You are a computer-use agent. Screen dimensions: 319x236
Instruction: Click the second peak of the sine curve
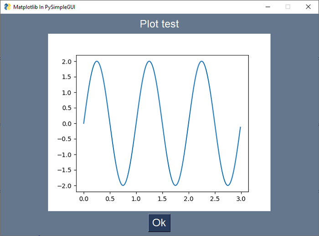point(149,61)
